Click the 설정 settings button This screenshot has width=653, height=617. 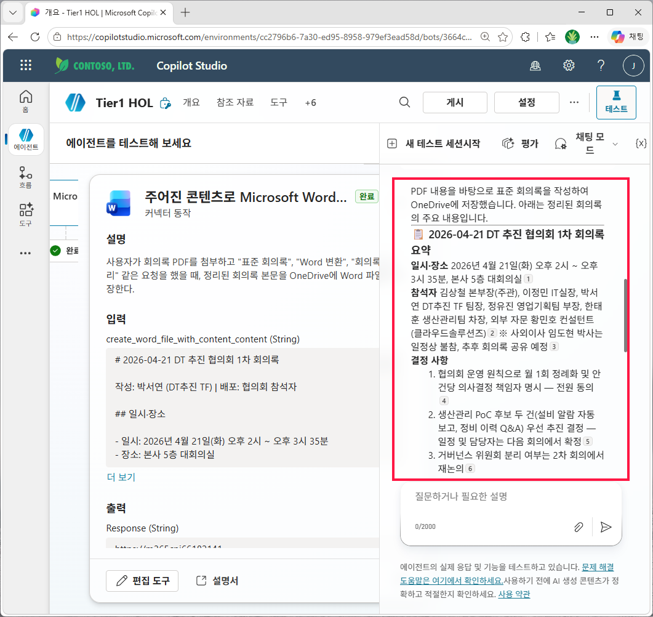[x=526, y=102]
